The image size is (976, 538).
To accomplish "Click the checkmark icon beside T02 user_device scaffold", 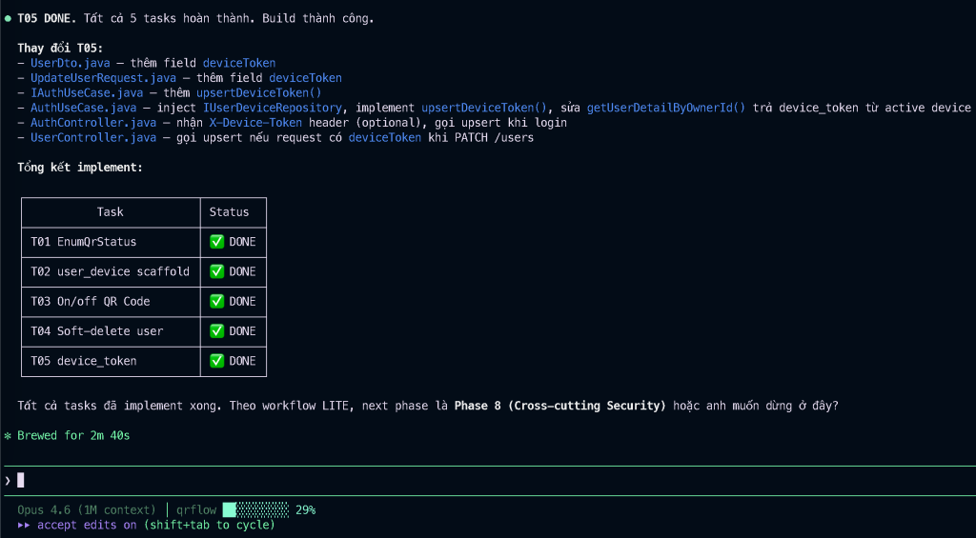I will coord(217,271).
